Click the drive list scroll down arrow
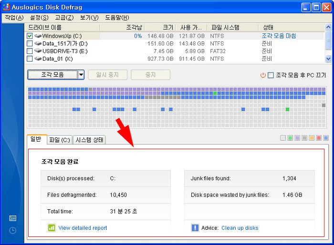The image size is (334, 245). [x=328, y=59]
